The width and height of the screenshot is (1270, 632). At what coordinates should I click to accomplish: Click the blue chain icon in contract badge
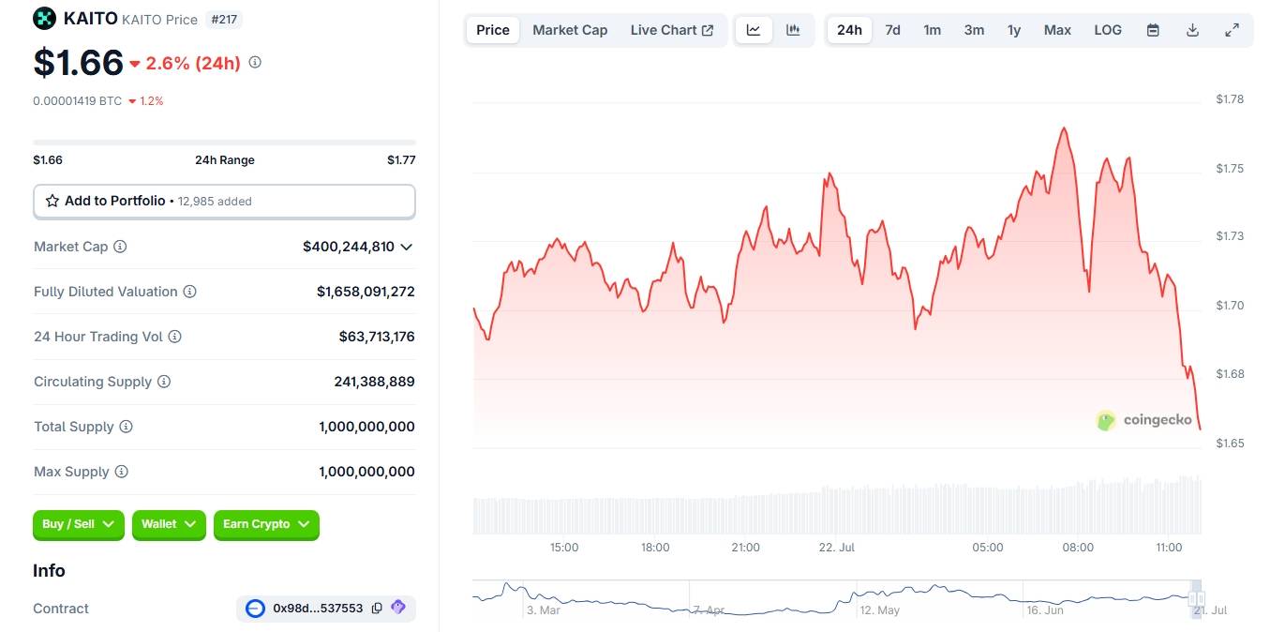coord(255,609)
